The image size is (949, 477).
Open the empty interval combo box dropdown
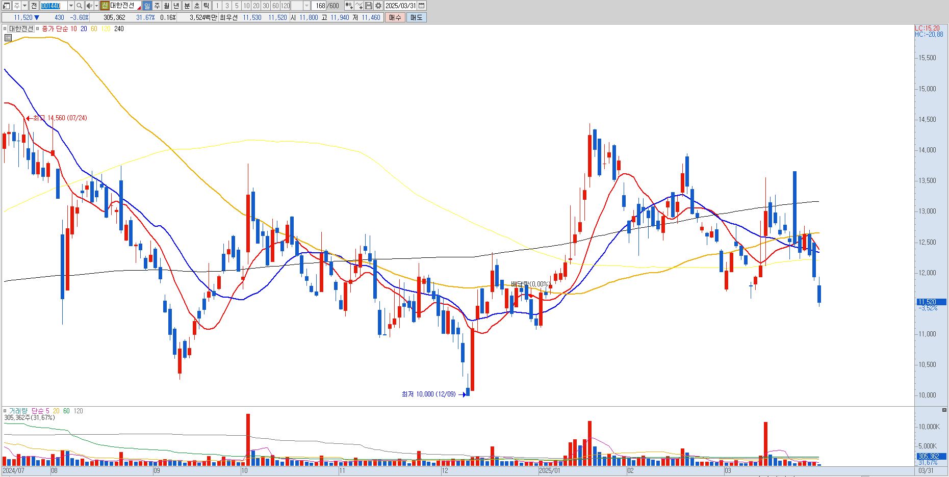click(x=306, y=6)
